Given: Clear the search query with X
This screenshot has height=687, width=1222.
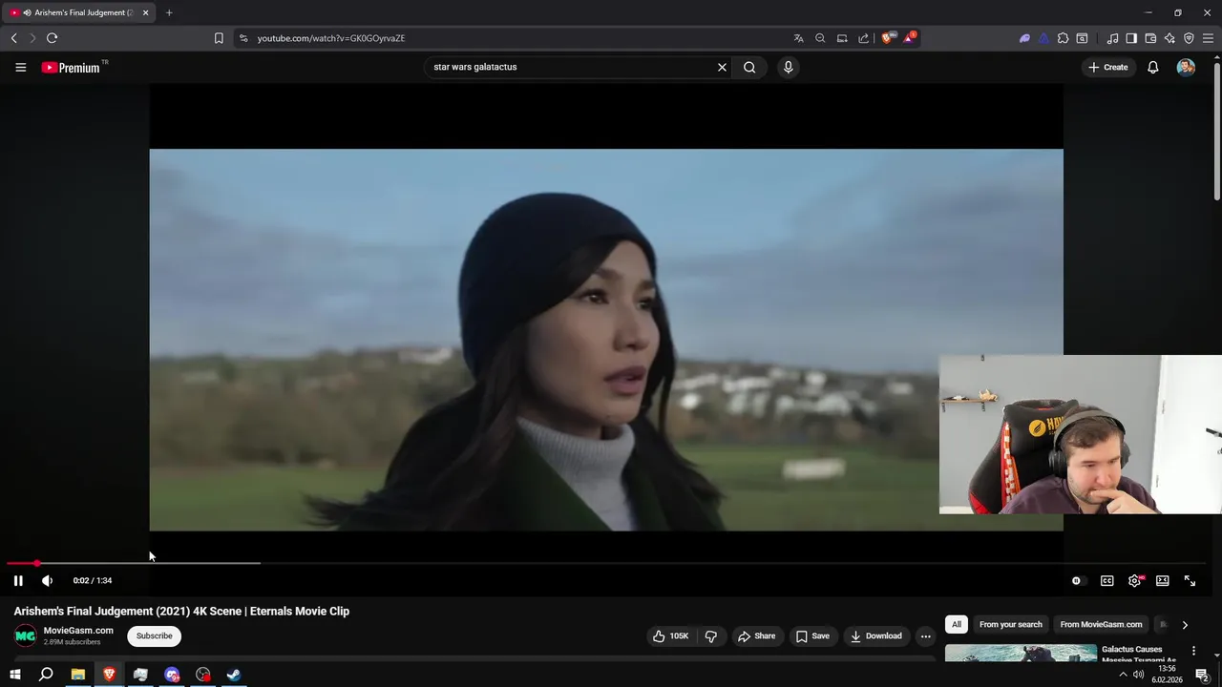Looking at the screenshot, I should click(722, 67).
